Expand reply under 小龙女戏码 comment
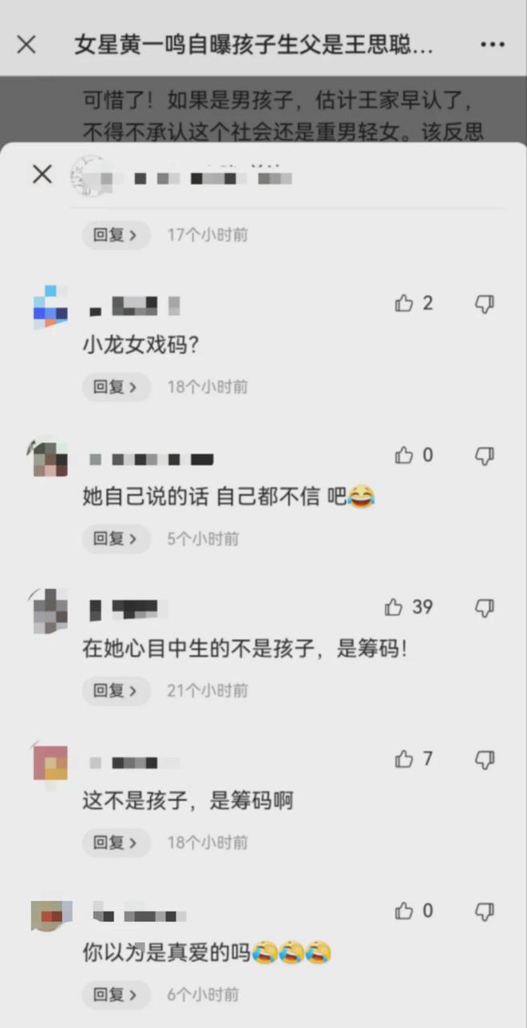The image size is (527, 1028). [117, 387]
